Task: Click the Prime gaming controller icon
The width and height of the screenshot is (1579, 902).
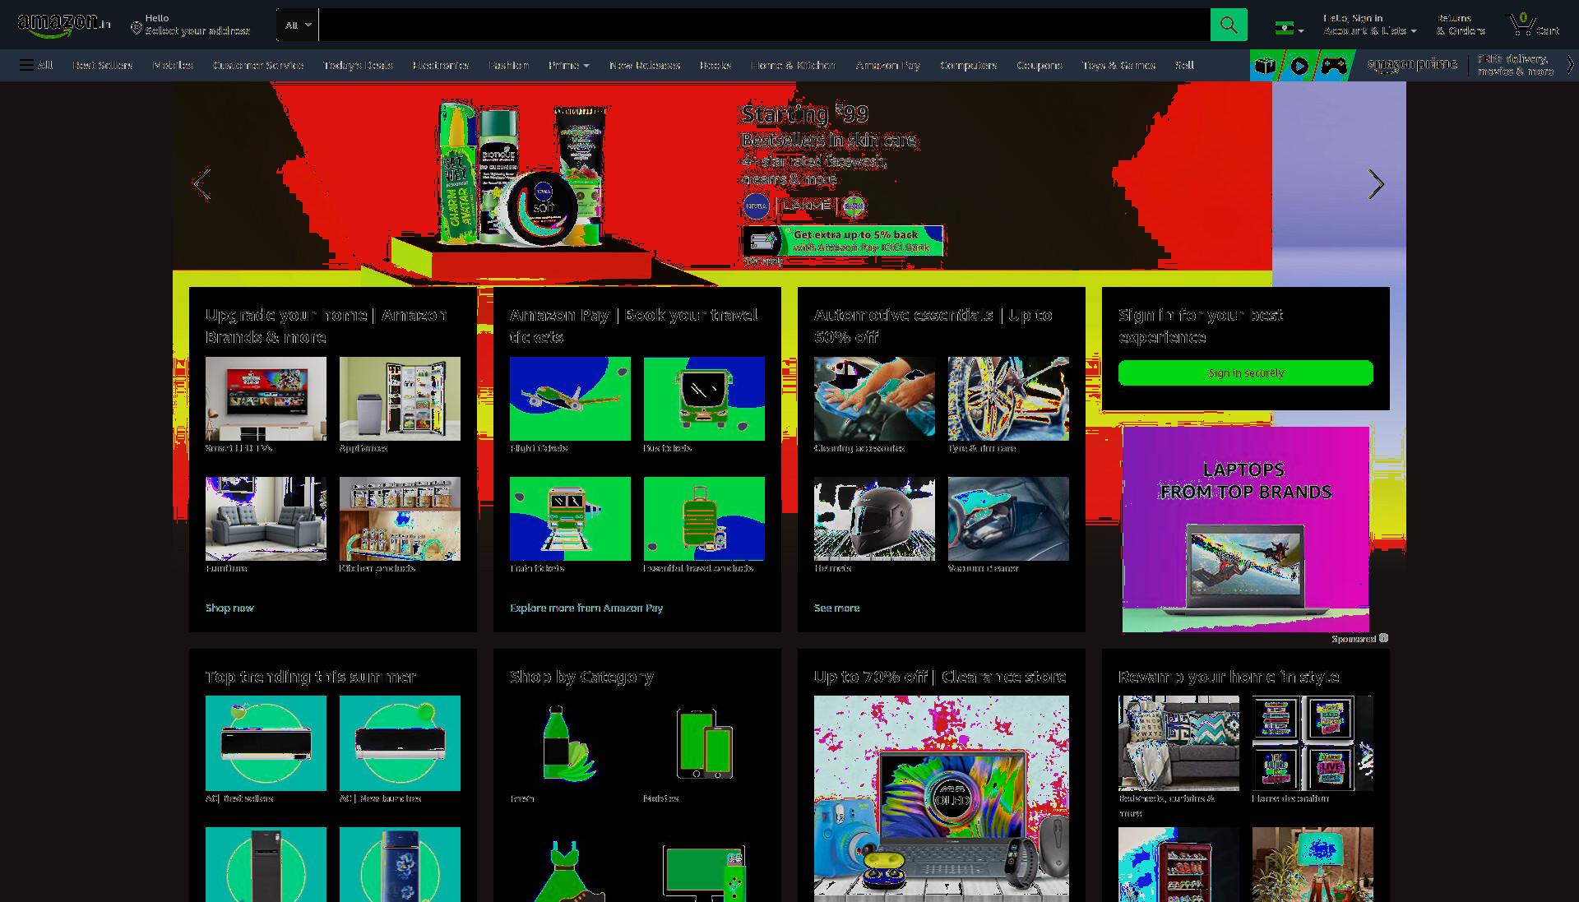Action: (x=1334, y=66)
